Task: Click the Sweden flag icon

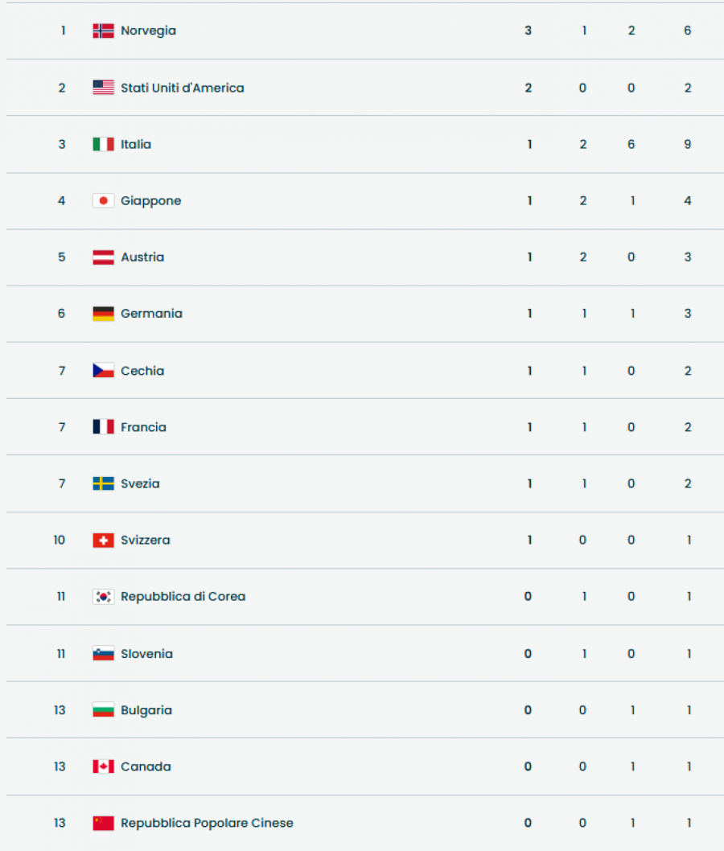Action: tap(103, 483)
